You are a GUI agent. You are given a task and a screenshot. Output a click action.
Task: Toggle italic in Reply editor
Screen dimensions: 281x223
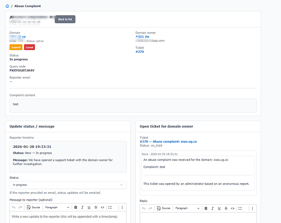point(212,208)
